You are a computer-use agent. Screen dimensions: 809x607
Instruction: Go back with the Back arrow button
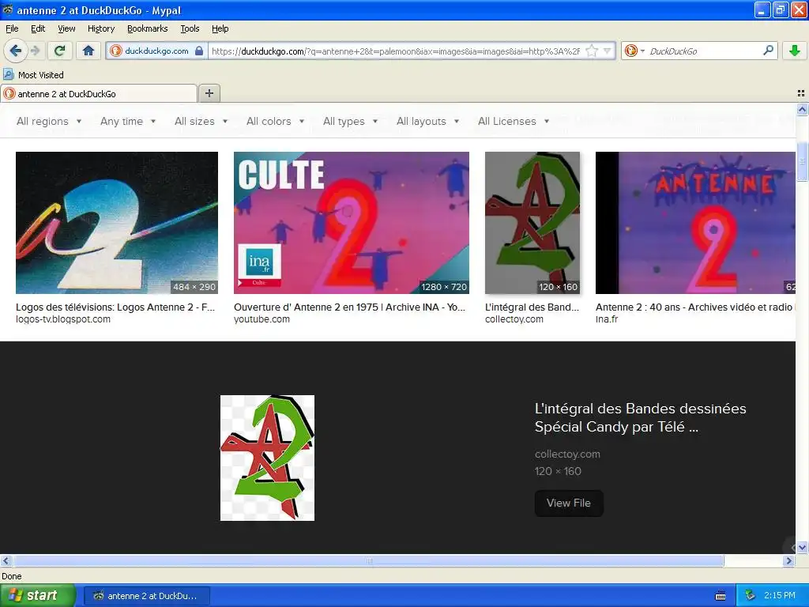click(15, 51)
